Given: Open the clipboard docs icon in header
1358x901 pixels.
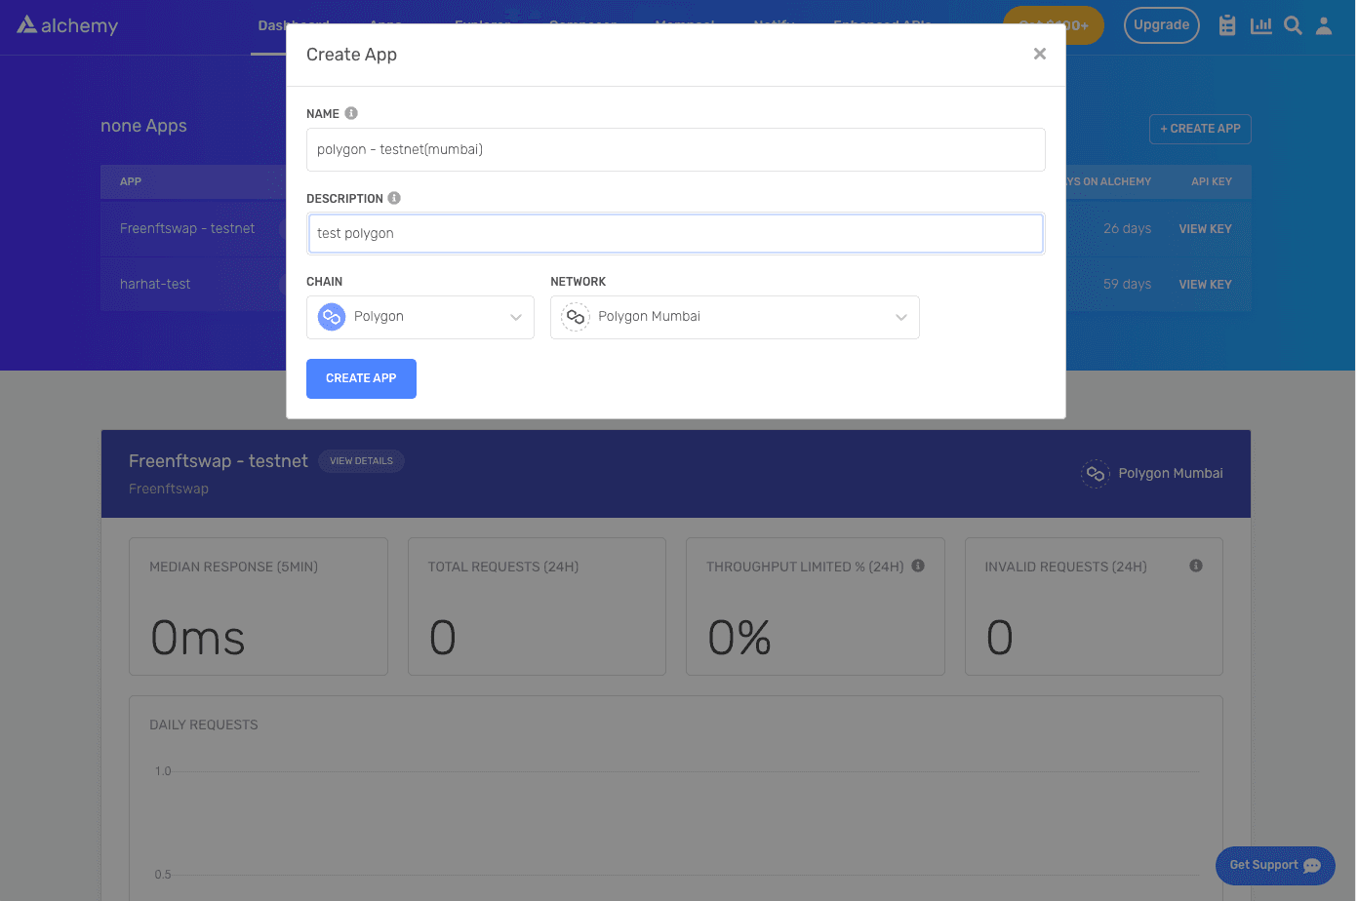Looking at the screenshot, I should click(1227, 25).
